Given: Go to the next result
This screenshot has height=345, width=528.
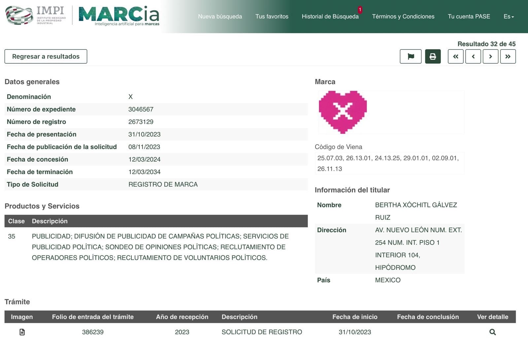Looking at the screenshot, I should (x=490, y=56).
